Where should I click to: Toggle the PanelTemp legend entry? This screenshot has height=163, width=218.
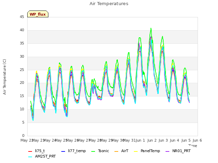[x=147, y=151]
